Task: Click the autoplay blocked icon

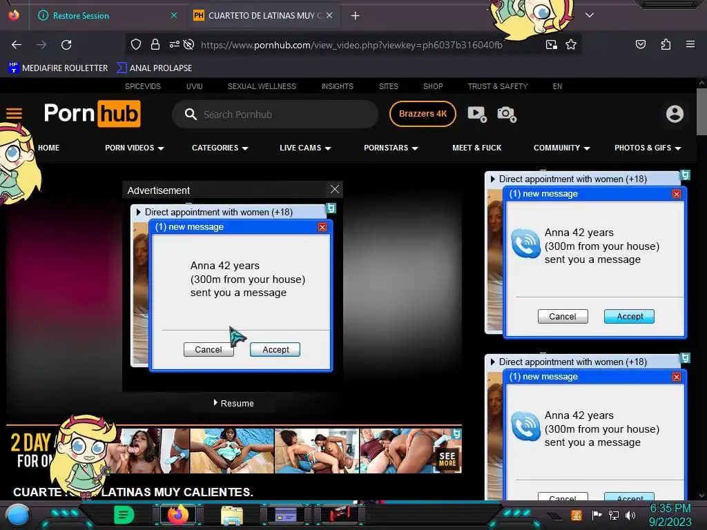Action: click(x=189, y=44)
